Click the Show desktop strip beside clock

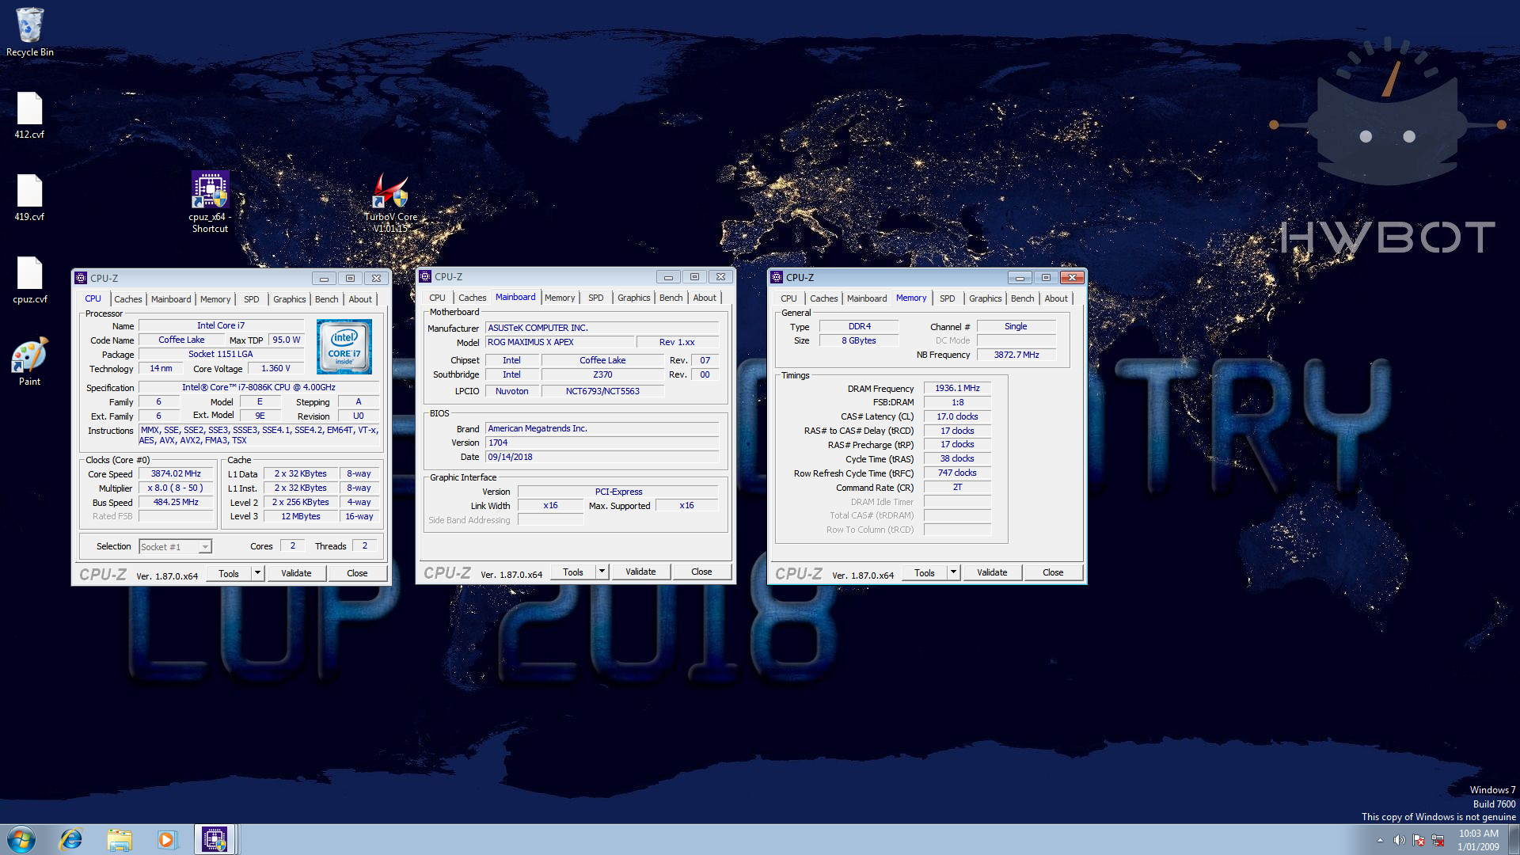(1514, 839)
